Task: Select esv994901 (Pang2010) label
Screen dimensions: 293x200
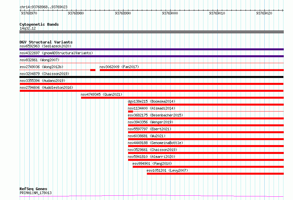Action: point(152,163)
